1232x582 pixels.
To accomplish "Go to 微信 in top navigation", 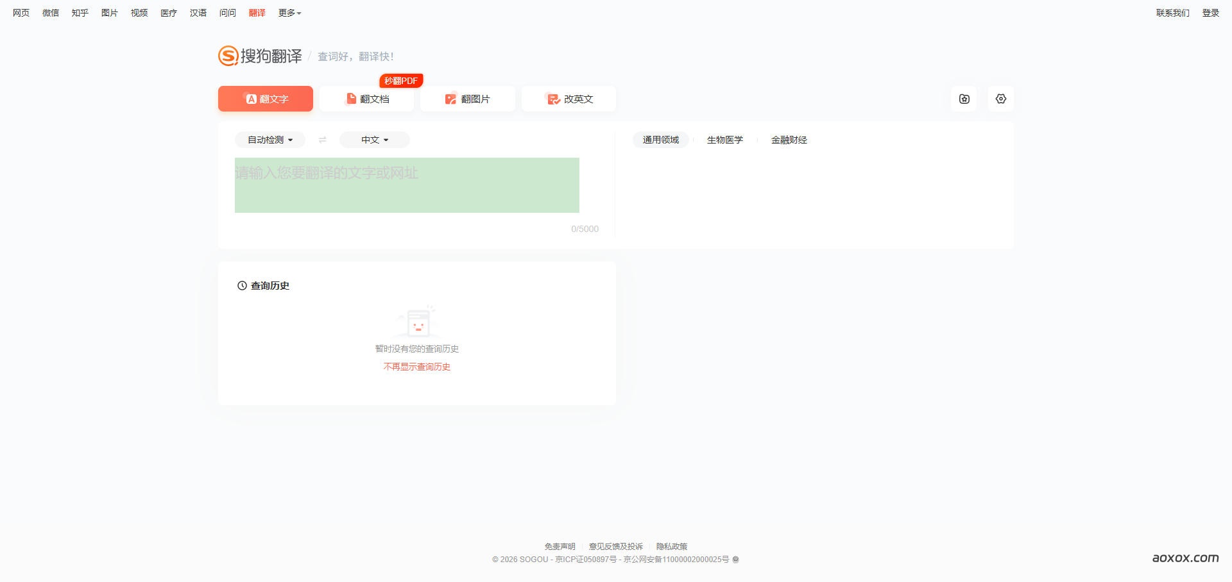I will tap(51, 13).
